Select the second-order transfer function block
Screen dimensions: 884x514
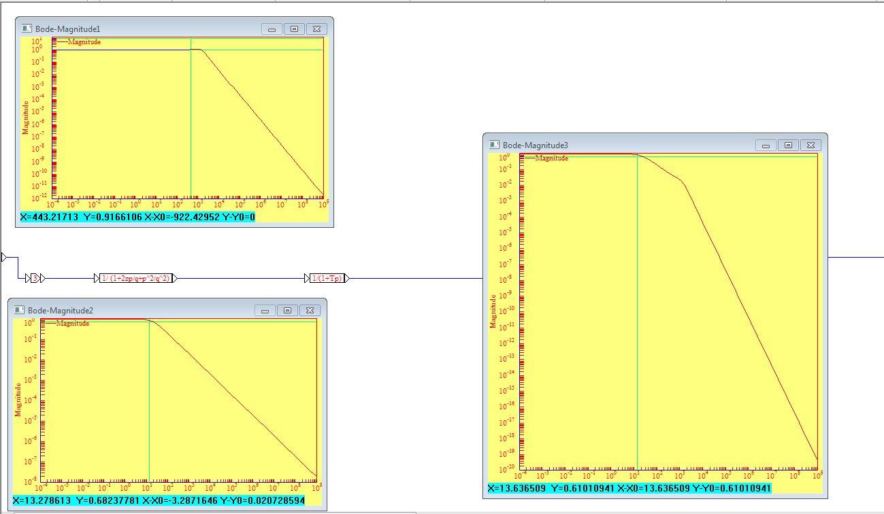(x=135, y=278)
